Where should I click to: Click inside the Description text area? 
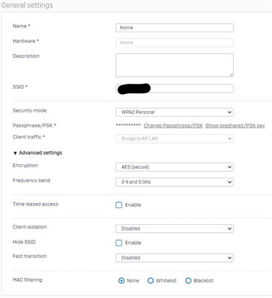coord(175,65)
